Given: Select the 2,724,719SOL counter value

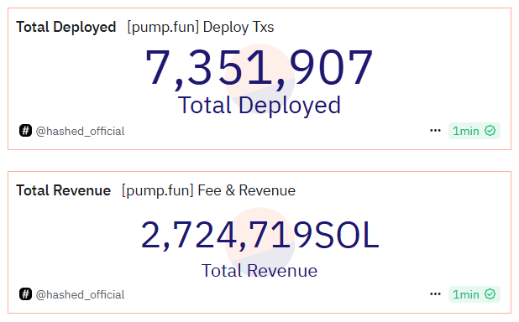Looking at the screenshot, I should pos(259,235).
